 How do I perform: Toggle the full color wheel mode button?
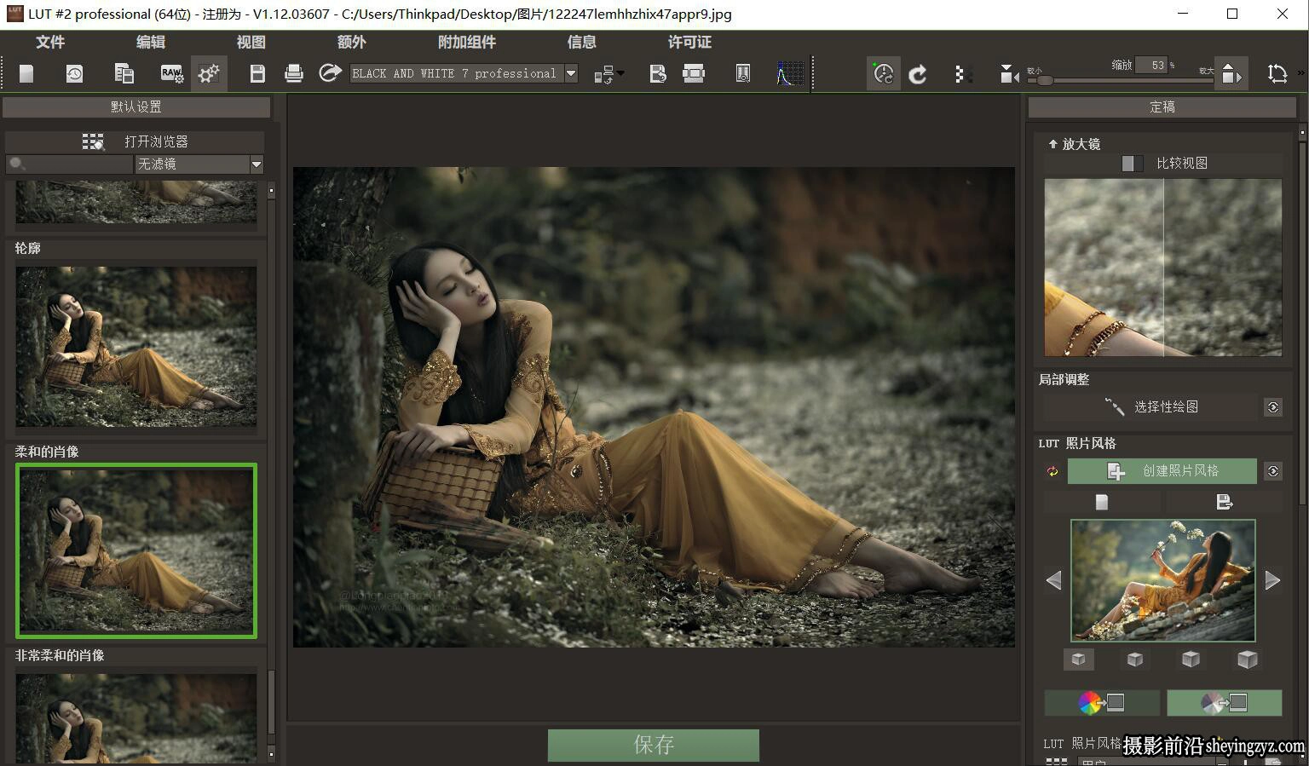(x=1102, y=703)
